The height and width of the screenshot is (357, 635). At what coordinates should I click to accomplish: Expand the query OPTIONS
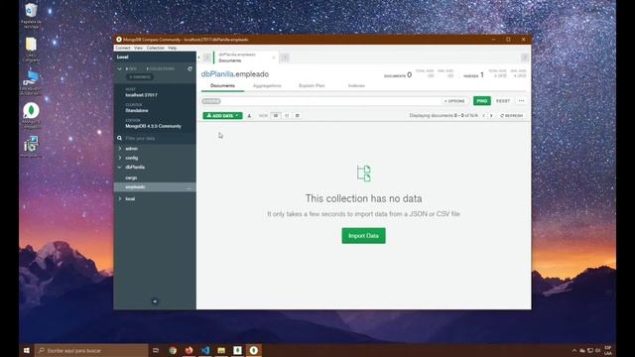(454, 101)
